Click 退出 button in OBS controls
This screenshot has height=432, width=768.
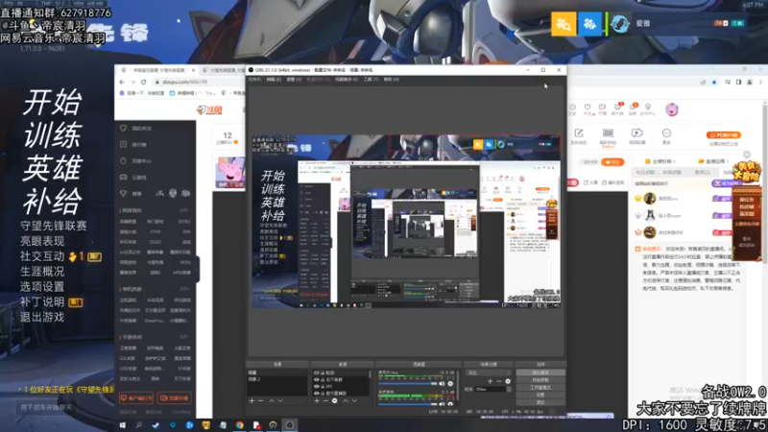coord(540,401)
